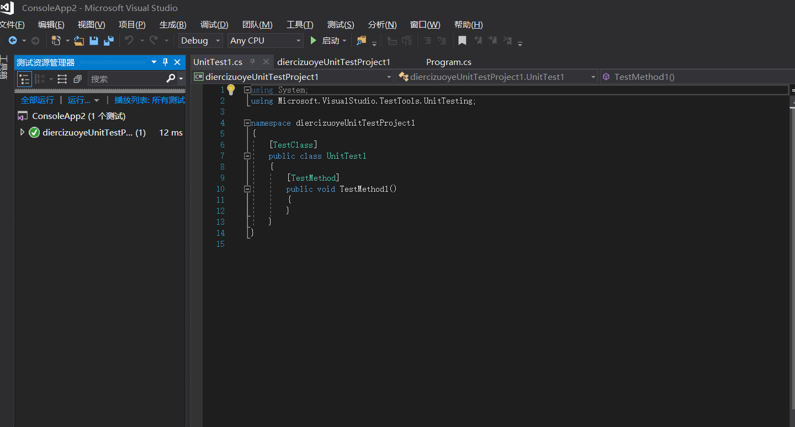Open the Debug configuration dropdown
The image size is (795, 427).
point(200,41)
